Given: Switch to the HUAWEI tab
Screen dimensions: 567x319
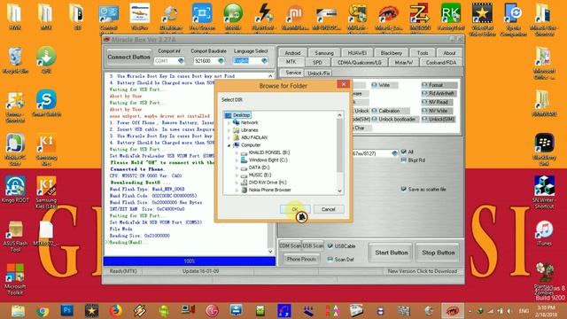Looking at the screenshot, I should pyautogui.click(x=357, y=53).
